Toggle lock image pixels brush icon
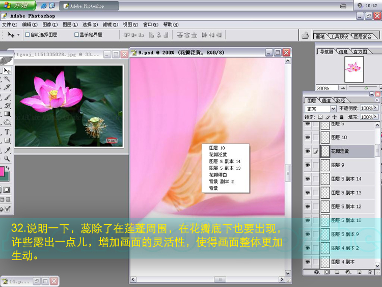Screen dimensions: 382x287 [x=328, y=117]
